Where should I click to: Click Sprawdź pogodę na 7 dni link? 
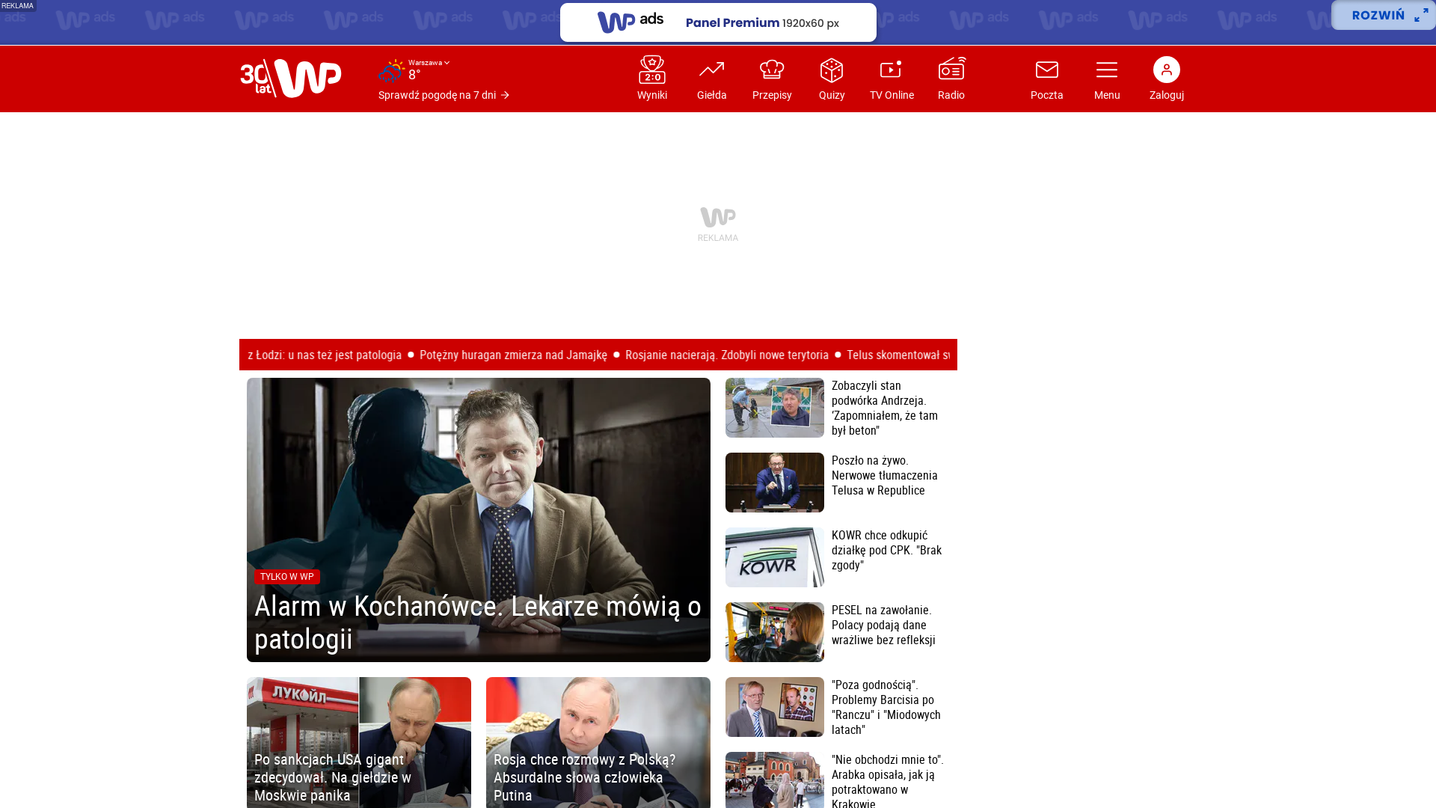(x=444, y=95)
